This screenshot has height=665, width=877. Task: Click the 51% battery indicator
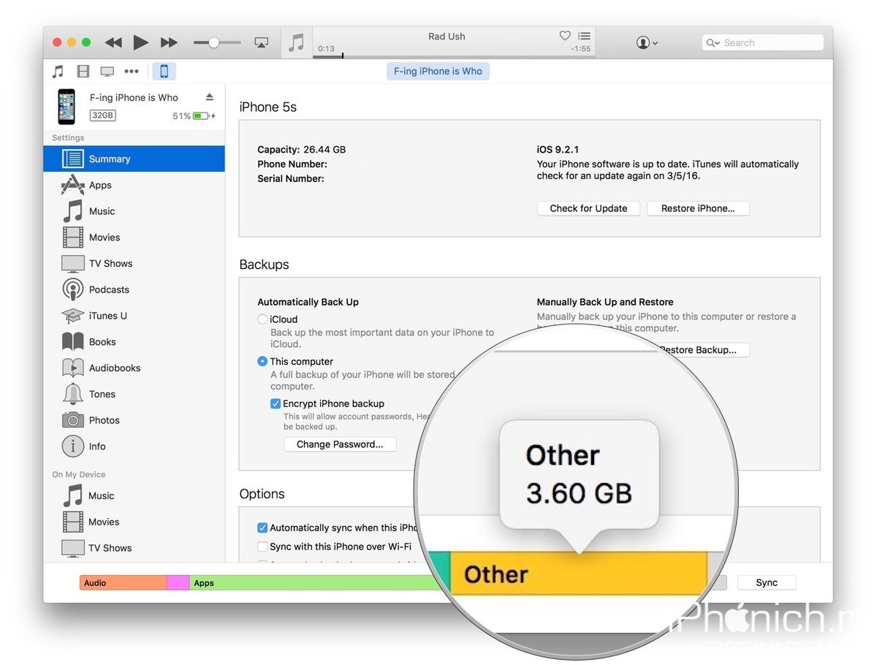tap(194, 115)
